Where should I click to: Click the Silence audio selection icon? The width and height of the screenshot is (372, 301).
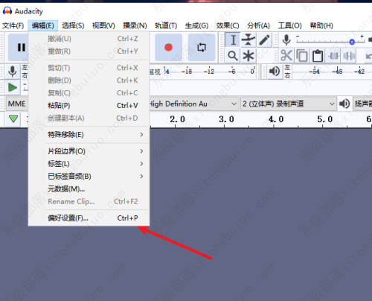[349, 56]
